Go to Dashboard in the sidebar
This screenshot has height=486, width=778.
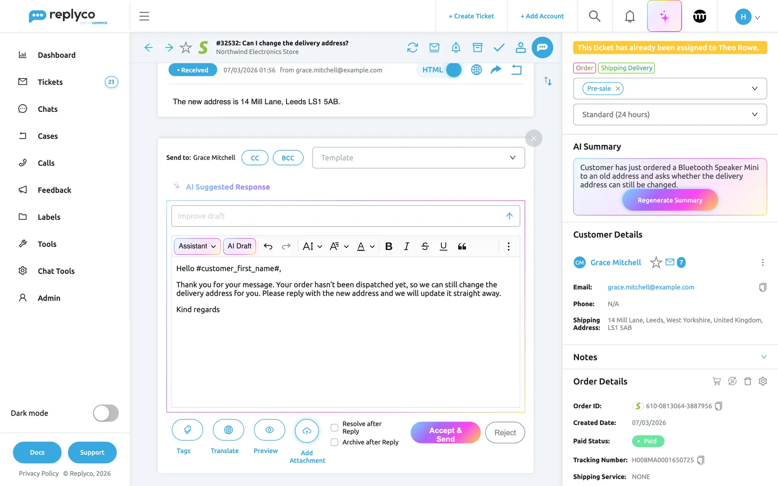(57, 55)
